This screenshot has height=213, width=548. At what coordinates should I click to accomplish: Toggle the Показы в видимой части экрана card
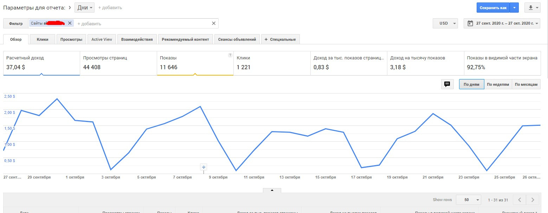point(502,63)
